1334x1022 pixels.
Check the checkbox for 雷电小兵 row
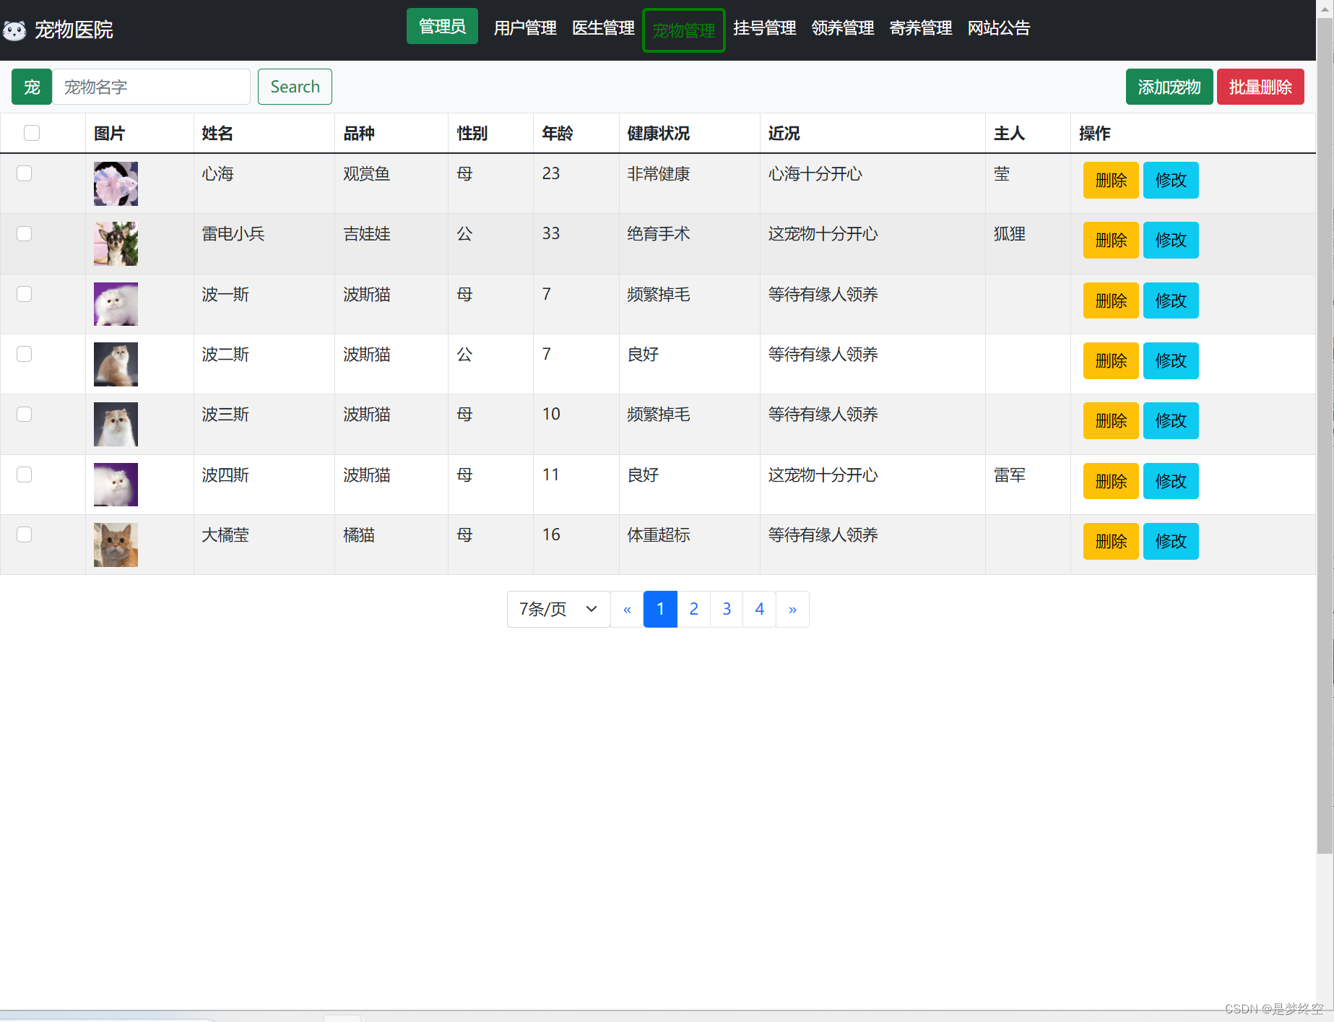pyautogui.click(x=25, y=233)
